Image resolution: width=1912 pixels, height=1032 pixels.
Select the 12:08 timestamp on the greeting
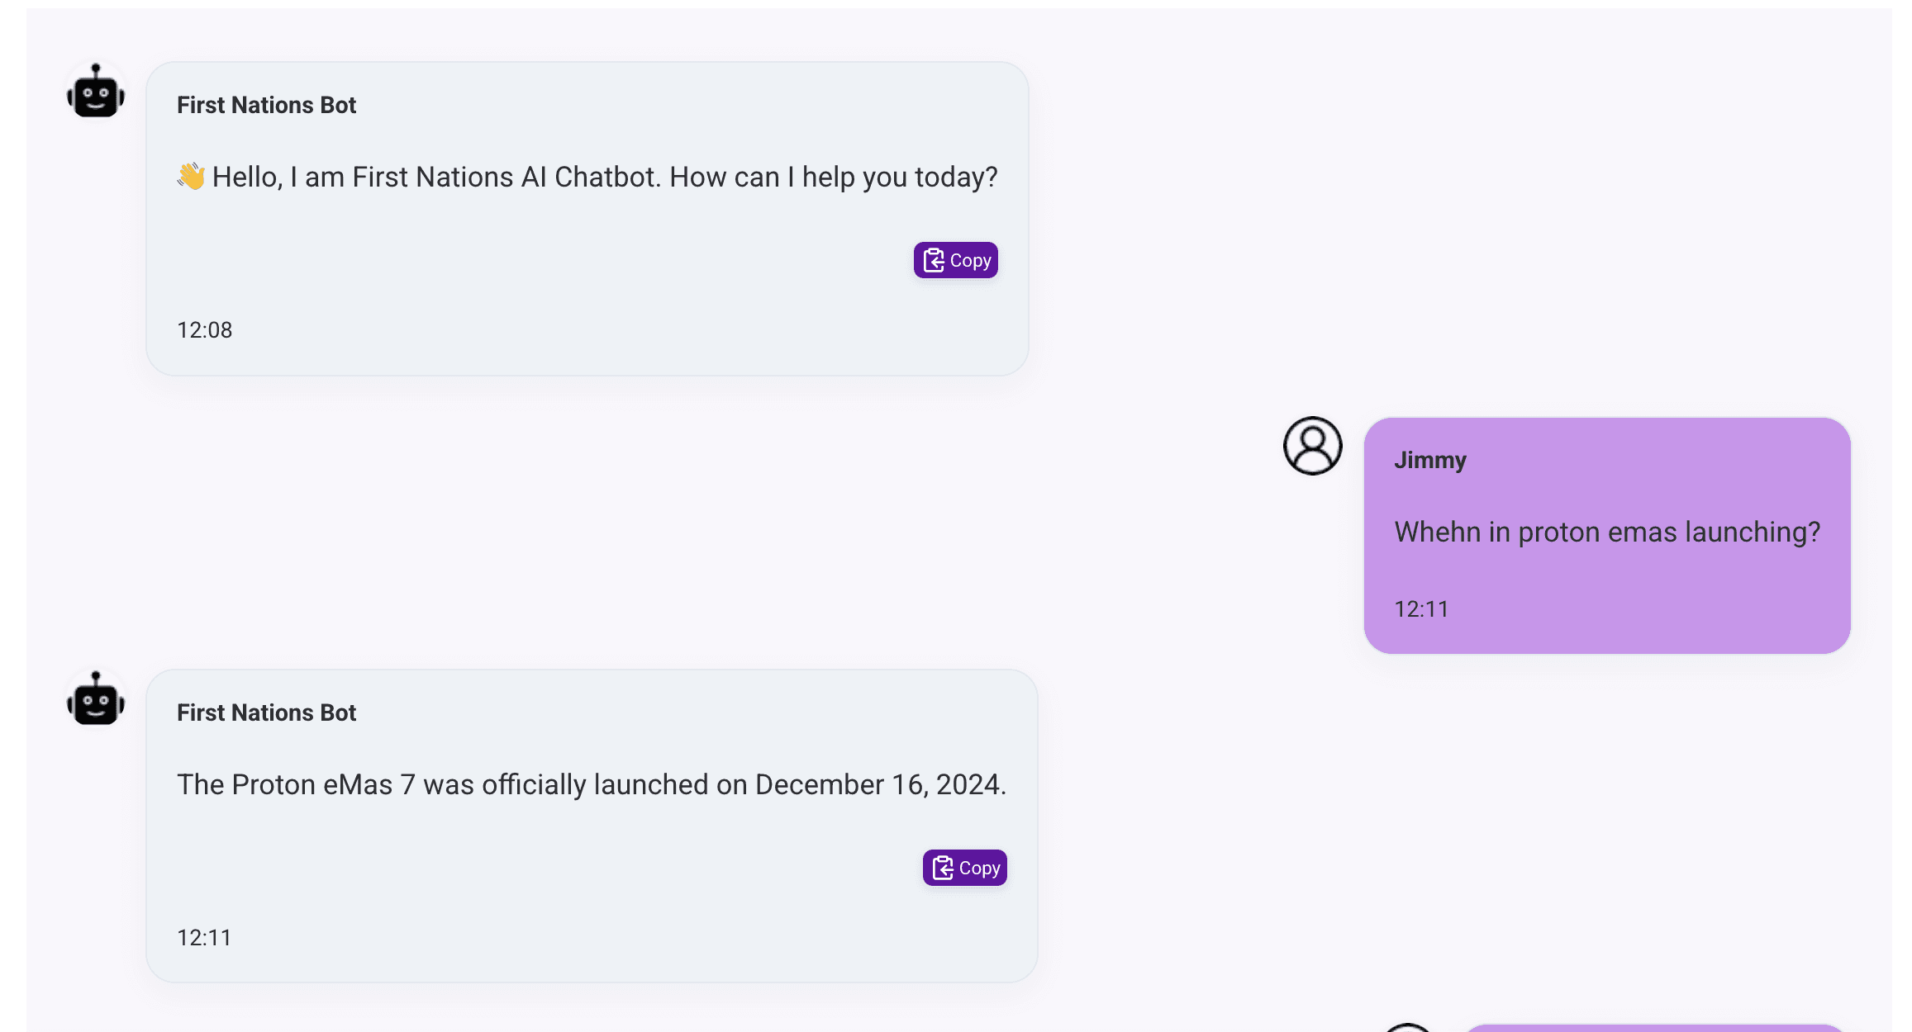click(204, 329)
